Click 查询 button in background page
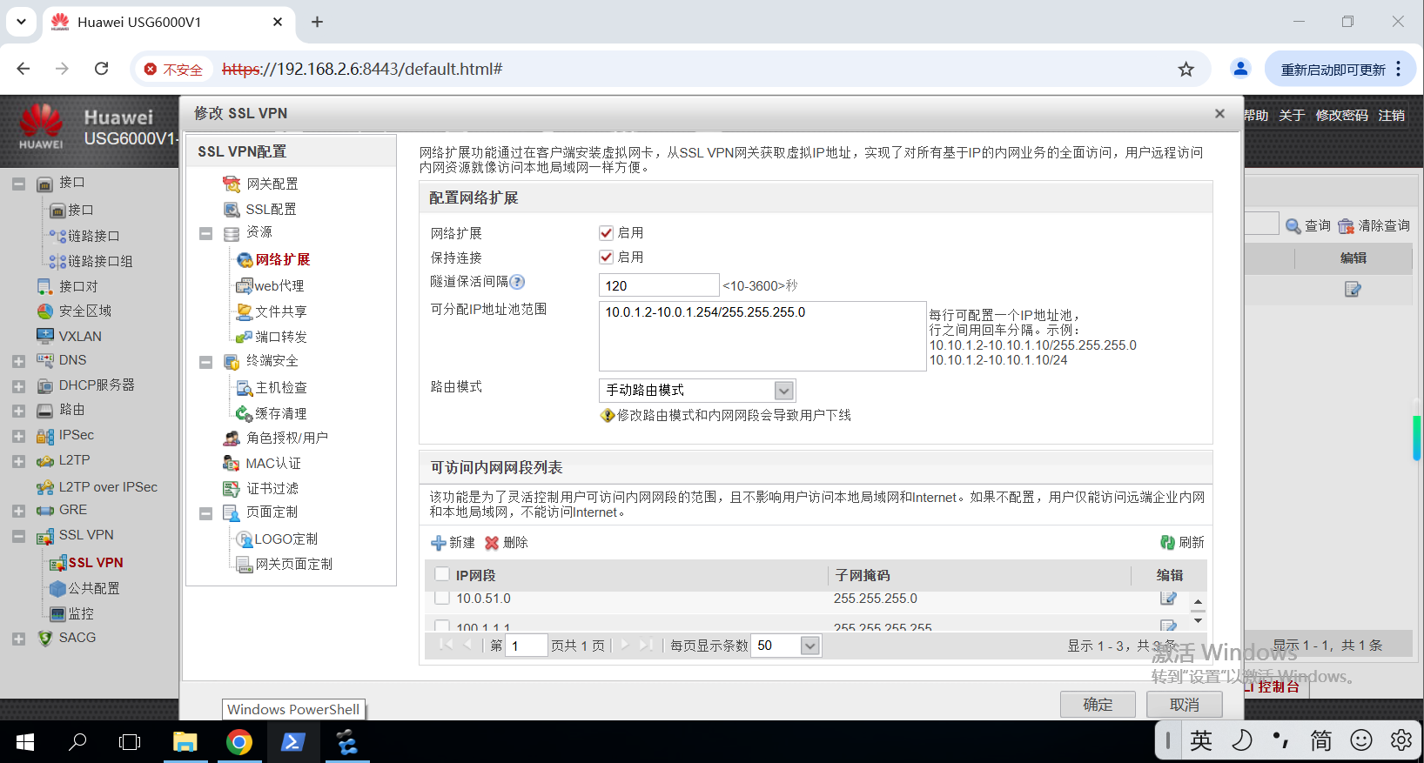This screenshot has height=763, width=1424. (1308, 225)
